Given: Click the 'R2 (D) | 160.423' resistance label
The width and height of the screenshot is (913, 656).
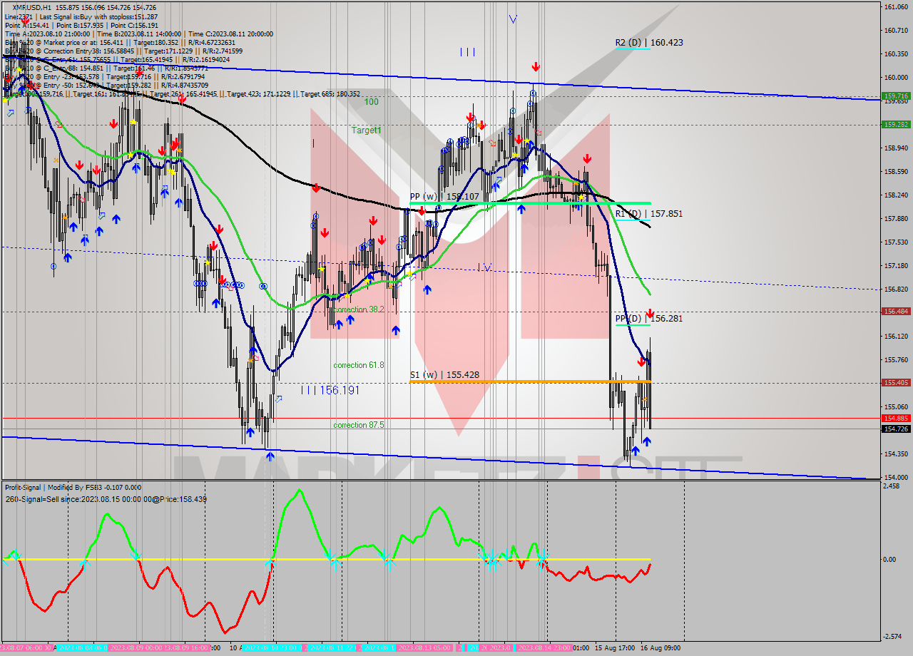Looking at the screenshot, I should click(x=648, y=43).
